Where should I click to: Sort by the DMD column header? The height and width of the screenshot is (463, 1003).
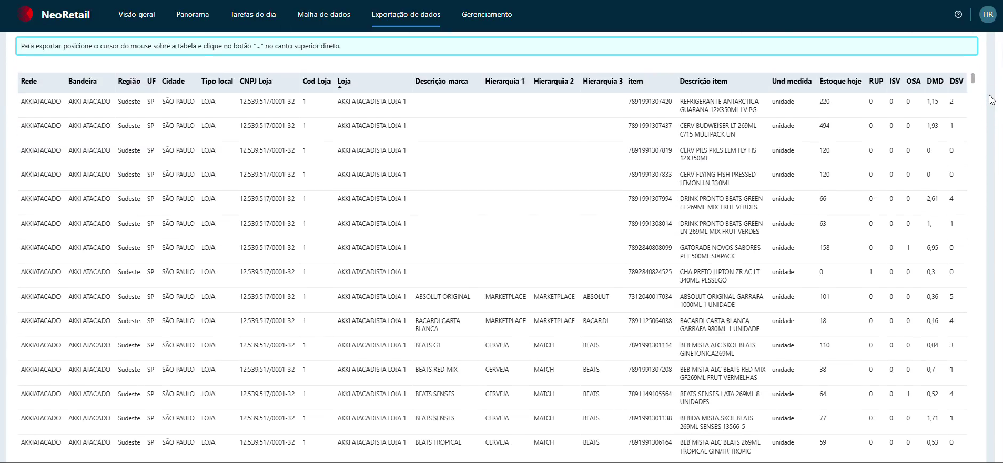pos(935,81)
